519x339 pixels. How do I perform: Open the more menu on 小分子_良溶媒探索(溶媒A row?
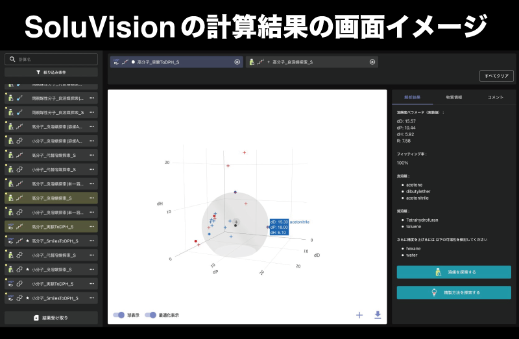tap(91, 141)
